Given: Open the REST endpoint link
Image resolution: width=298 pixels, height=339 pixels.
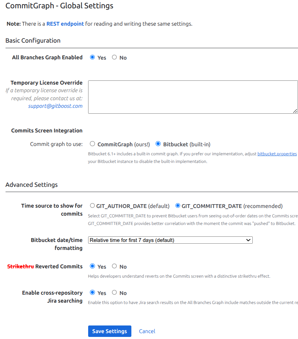Looking at the screenshot, I should point(65,24).
